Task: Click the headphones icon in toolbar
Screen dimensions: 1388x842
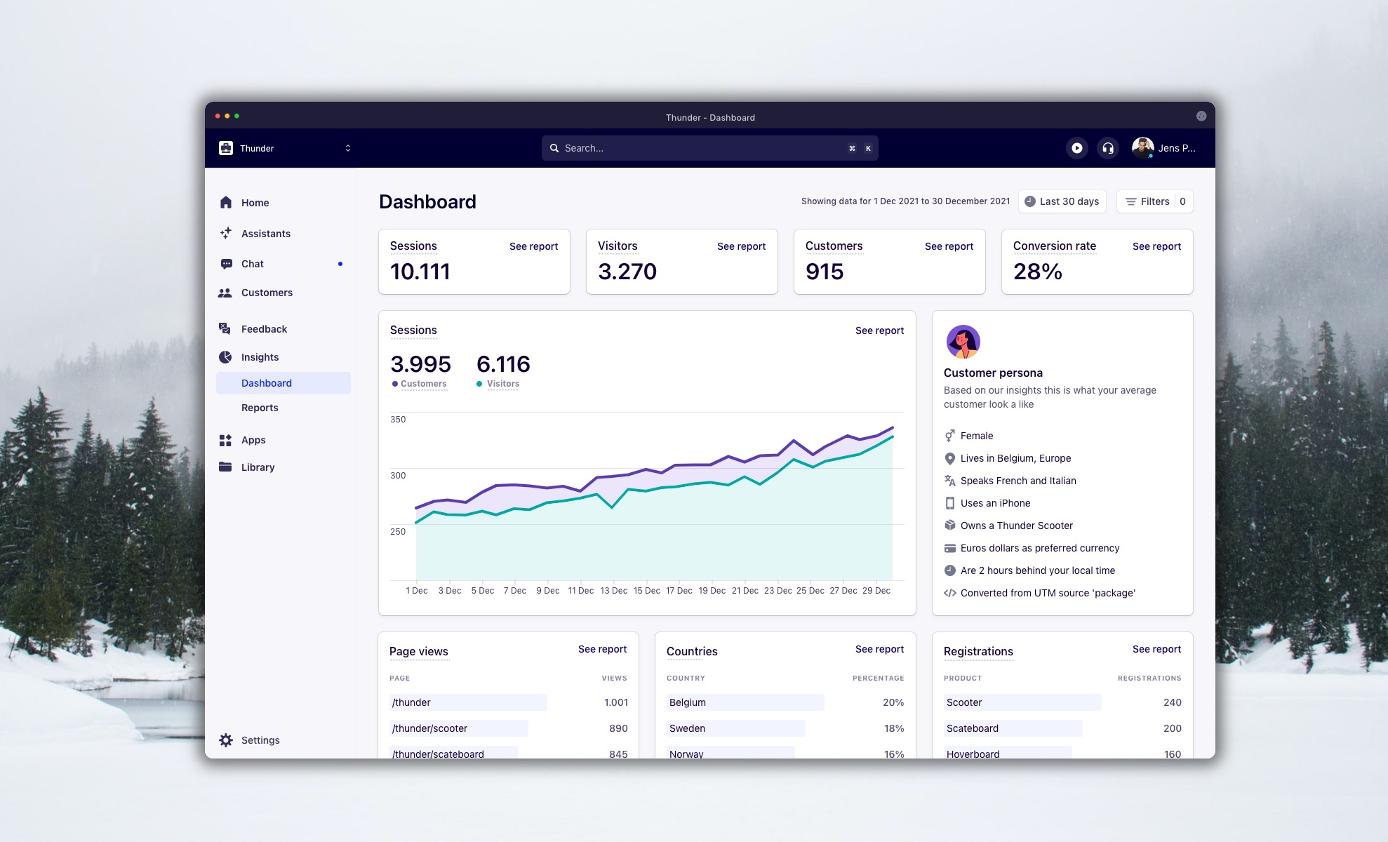Action: [x=1109, y=148]
